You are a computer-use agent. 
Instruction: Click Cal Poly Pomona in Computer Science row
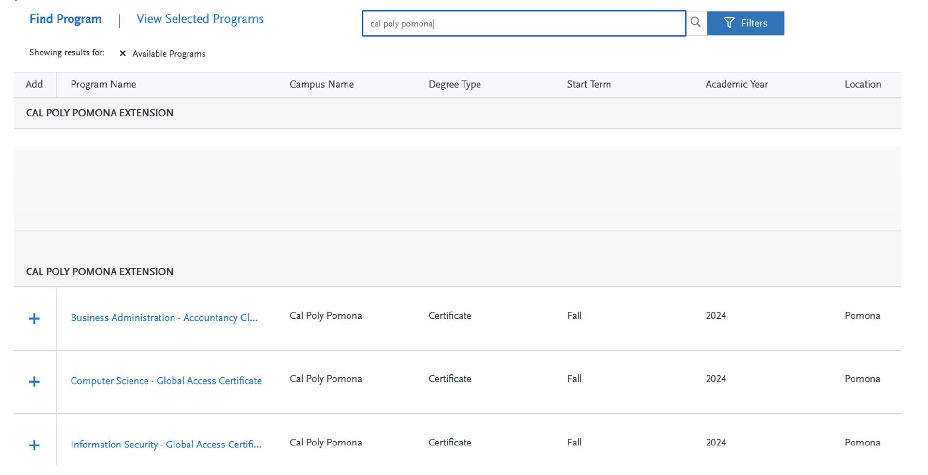tap(326, 379)
